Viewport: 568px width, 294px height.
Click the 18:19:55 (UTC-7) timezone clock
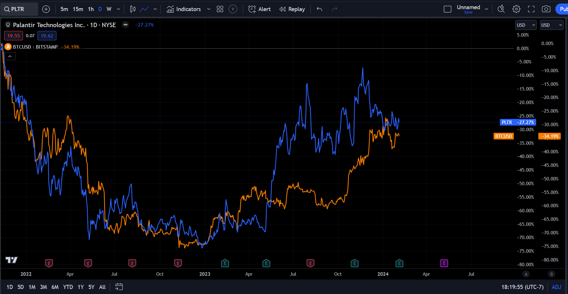point(522,287)
